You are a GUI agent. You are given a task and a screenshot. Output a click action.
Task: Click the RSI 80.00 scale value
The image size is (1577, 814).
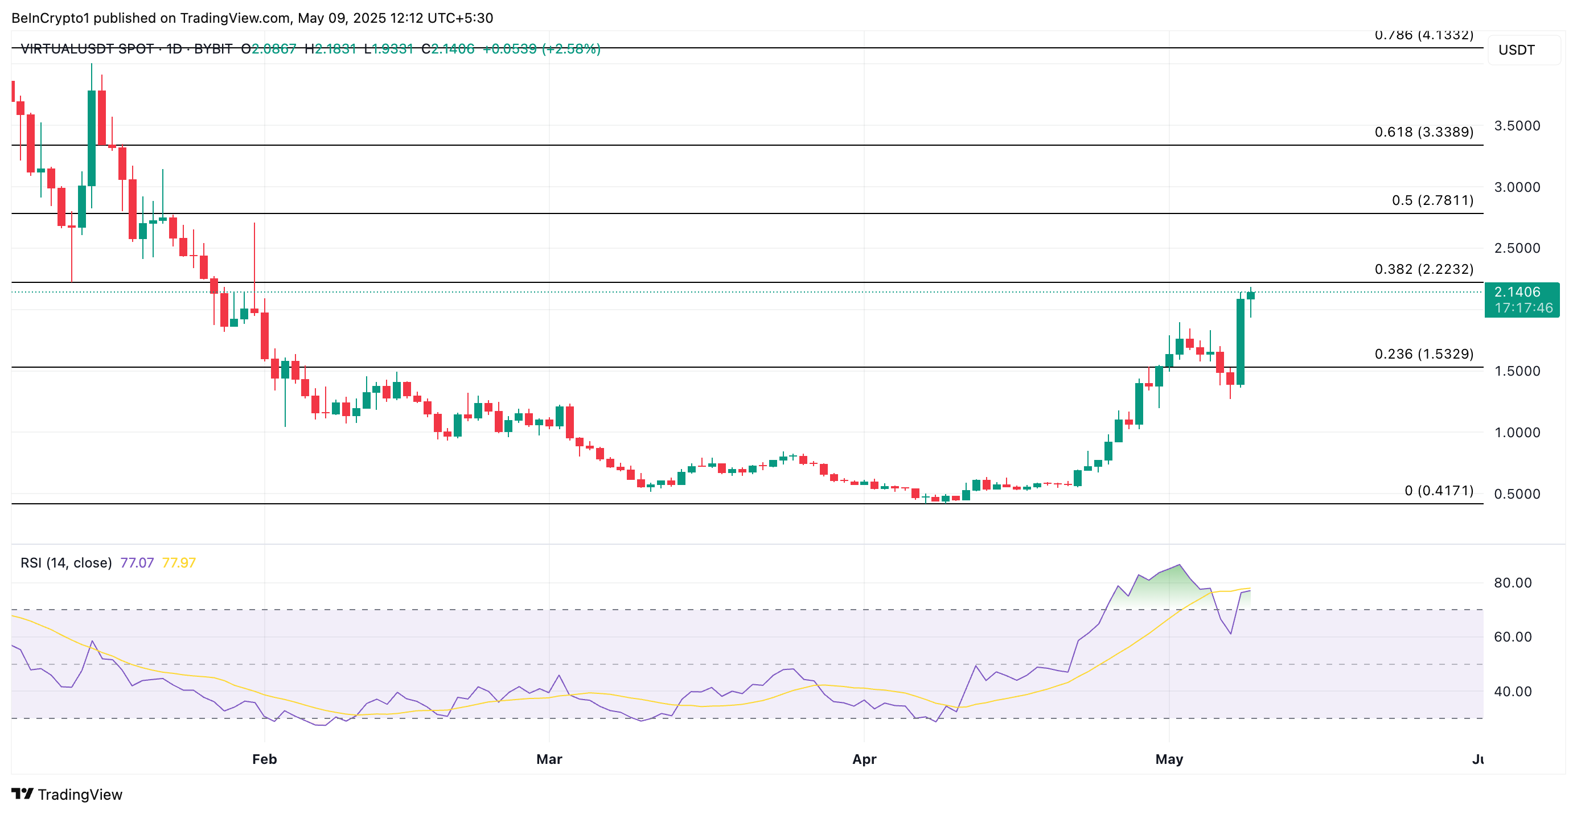click(x=1512, y=583)
